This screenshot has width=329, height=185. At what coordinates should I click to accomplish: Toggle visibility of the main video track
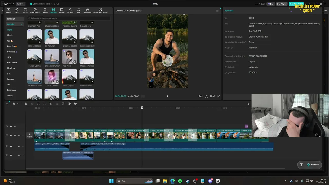(x=15, y=135)
